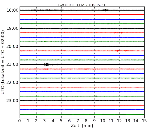Select x-axis tick label 0
Image resolution: width=164 pixels, height=131 pixels.
tap(20, 121)
